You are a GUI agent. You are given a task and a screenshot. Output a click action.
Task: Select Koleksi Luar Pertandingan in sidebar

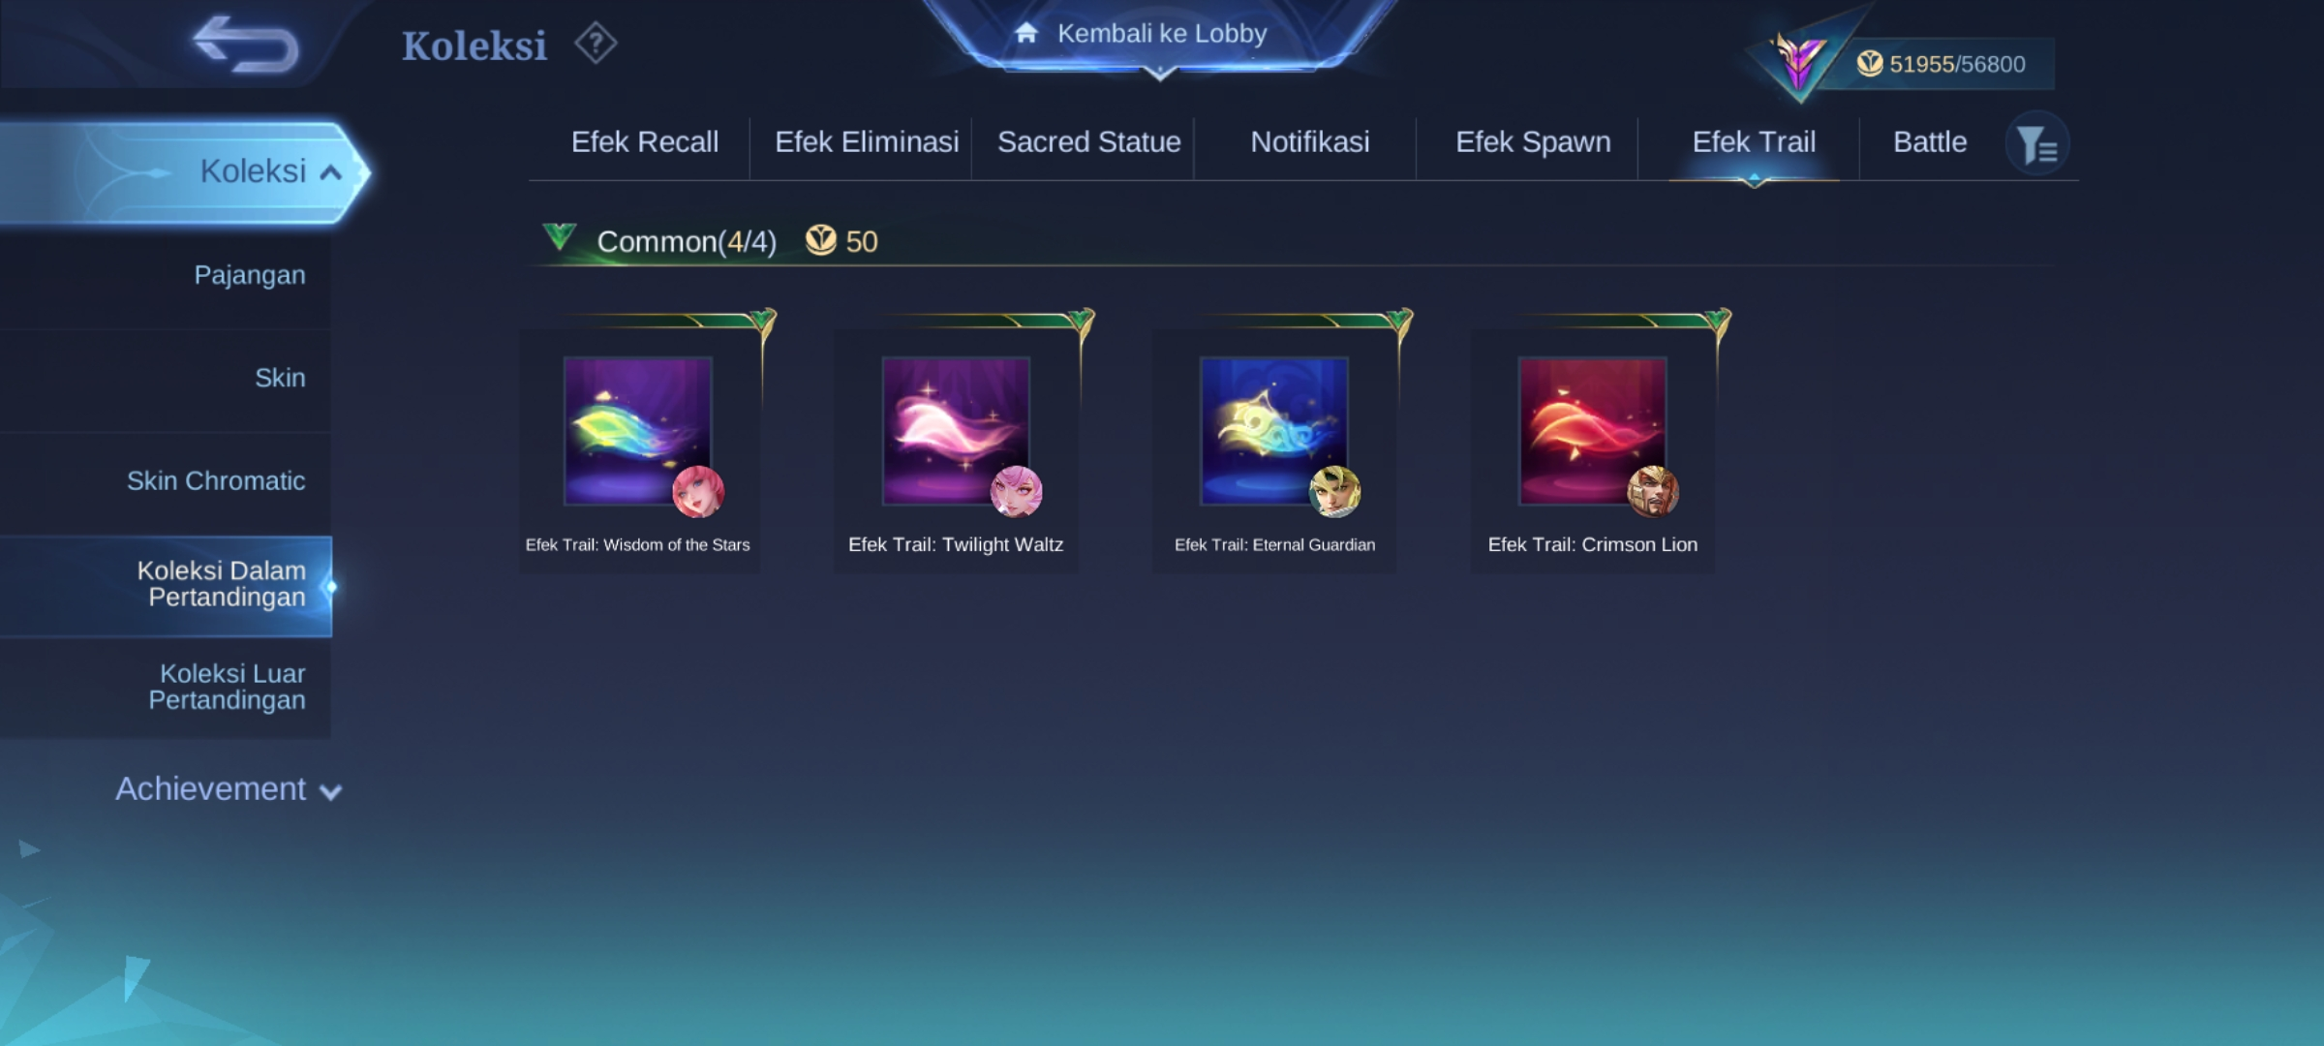[x=227, y=687]
